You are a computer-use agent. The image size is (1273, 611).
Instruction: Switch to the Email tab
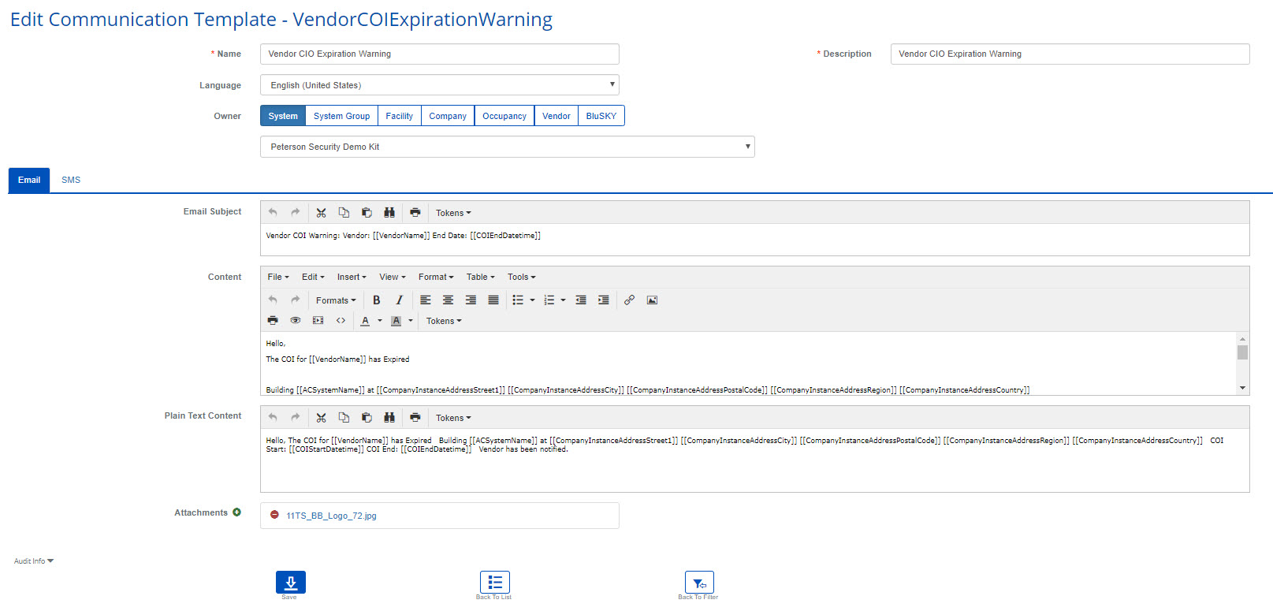(29, 180)
